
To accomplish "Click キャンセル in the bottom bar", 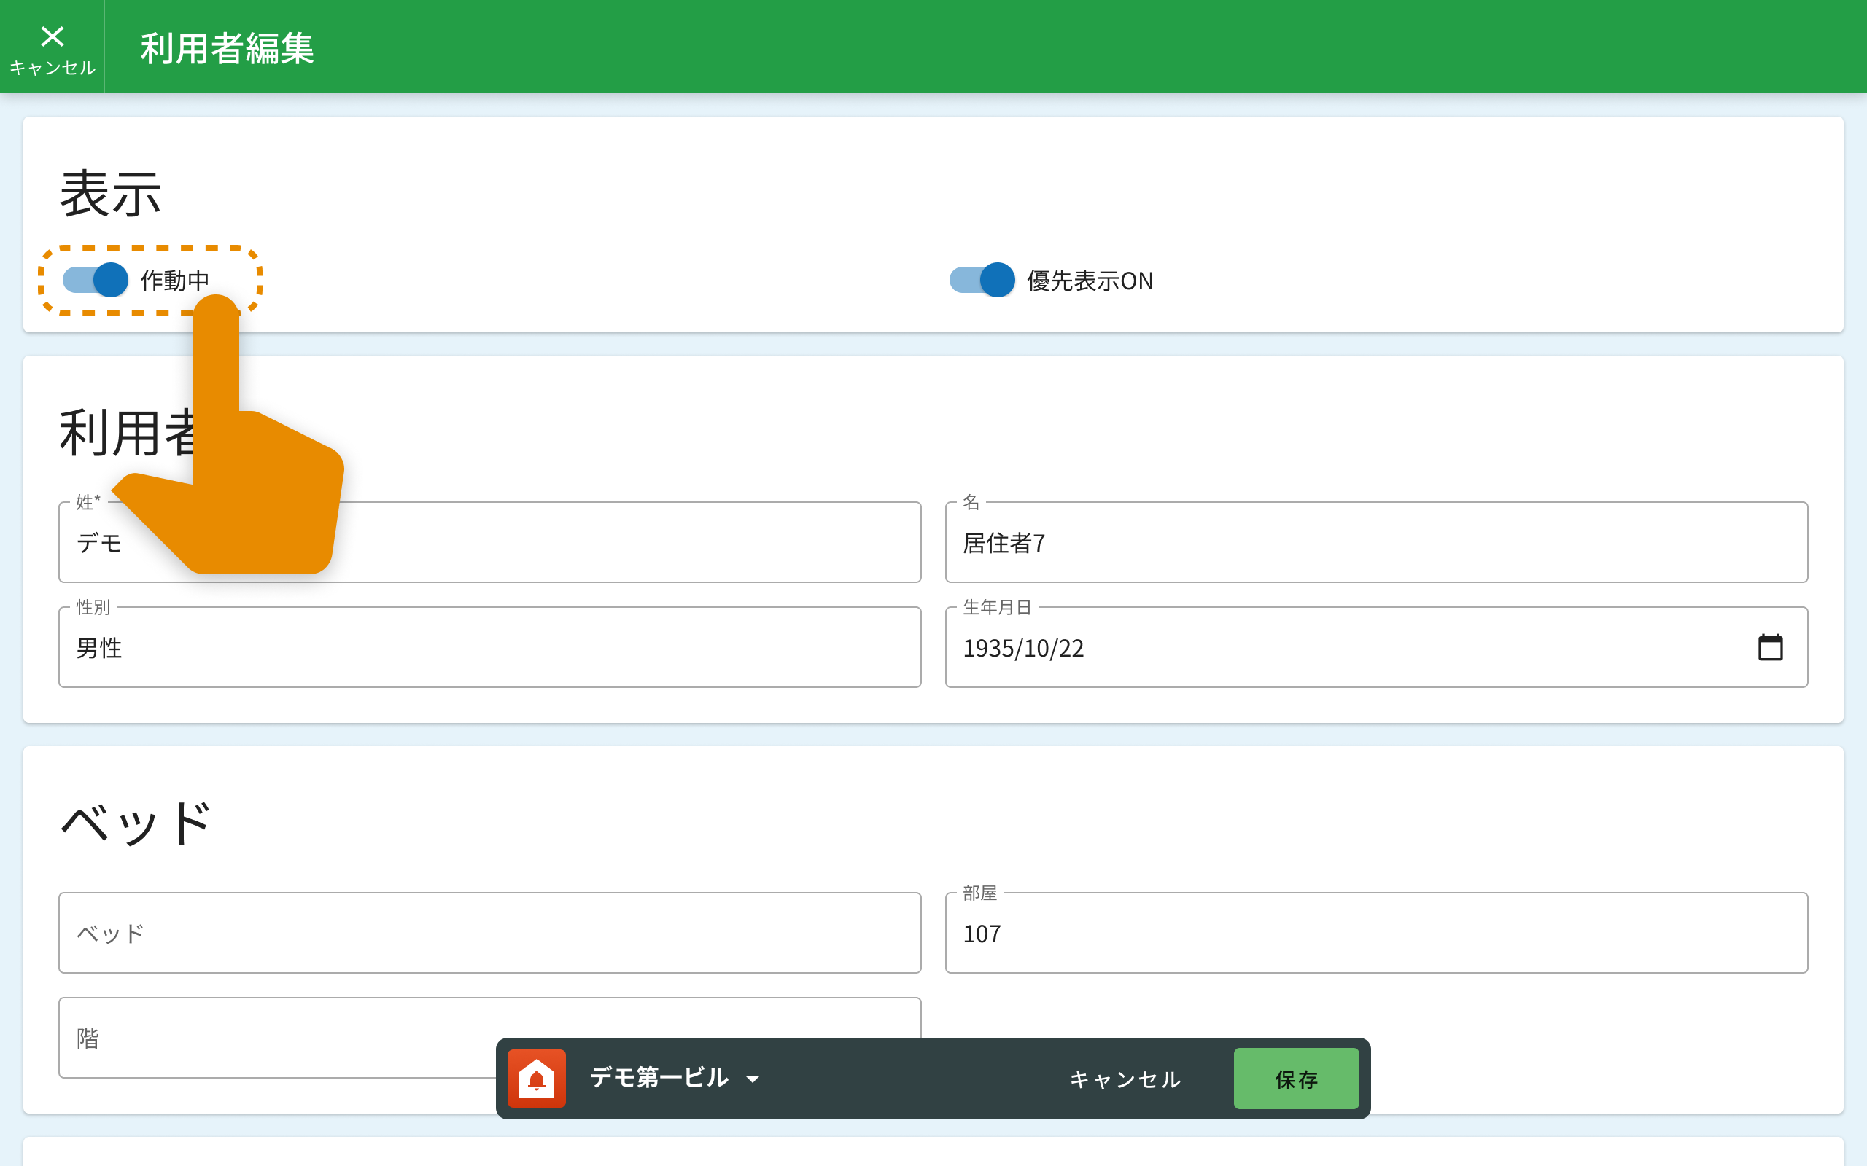I will 1124,1079.
